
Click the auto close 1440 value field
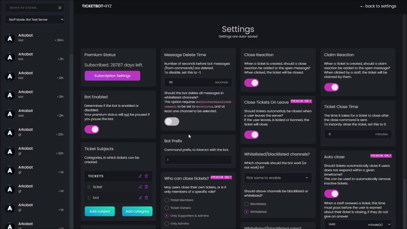point(345,225)
